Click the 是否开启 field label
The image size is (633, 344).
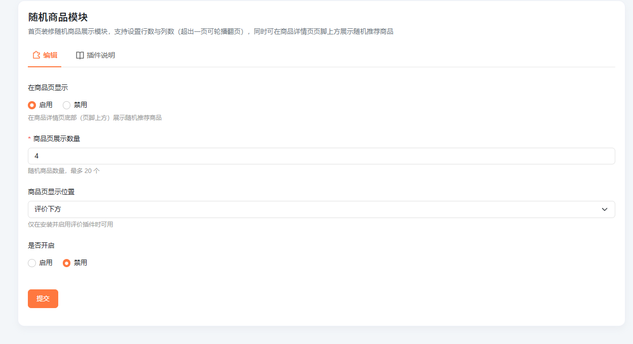[x=41, y=245]
